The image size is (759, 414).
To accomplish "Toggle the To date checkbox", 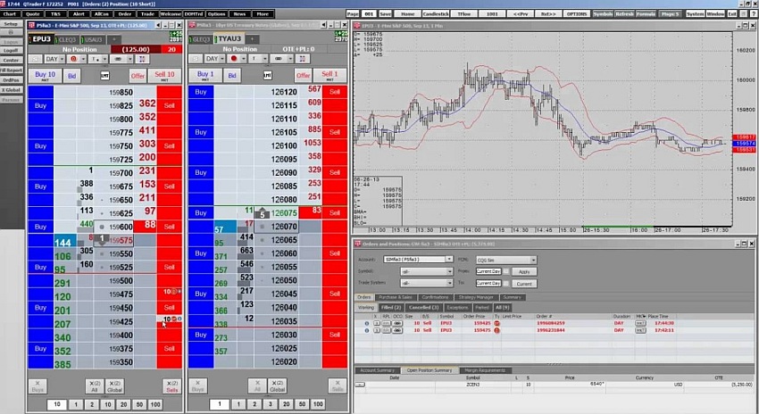I will (506, 284).
